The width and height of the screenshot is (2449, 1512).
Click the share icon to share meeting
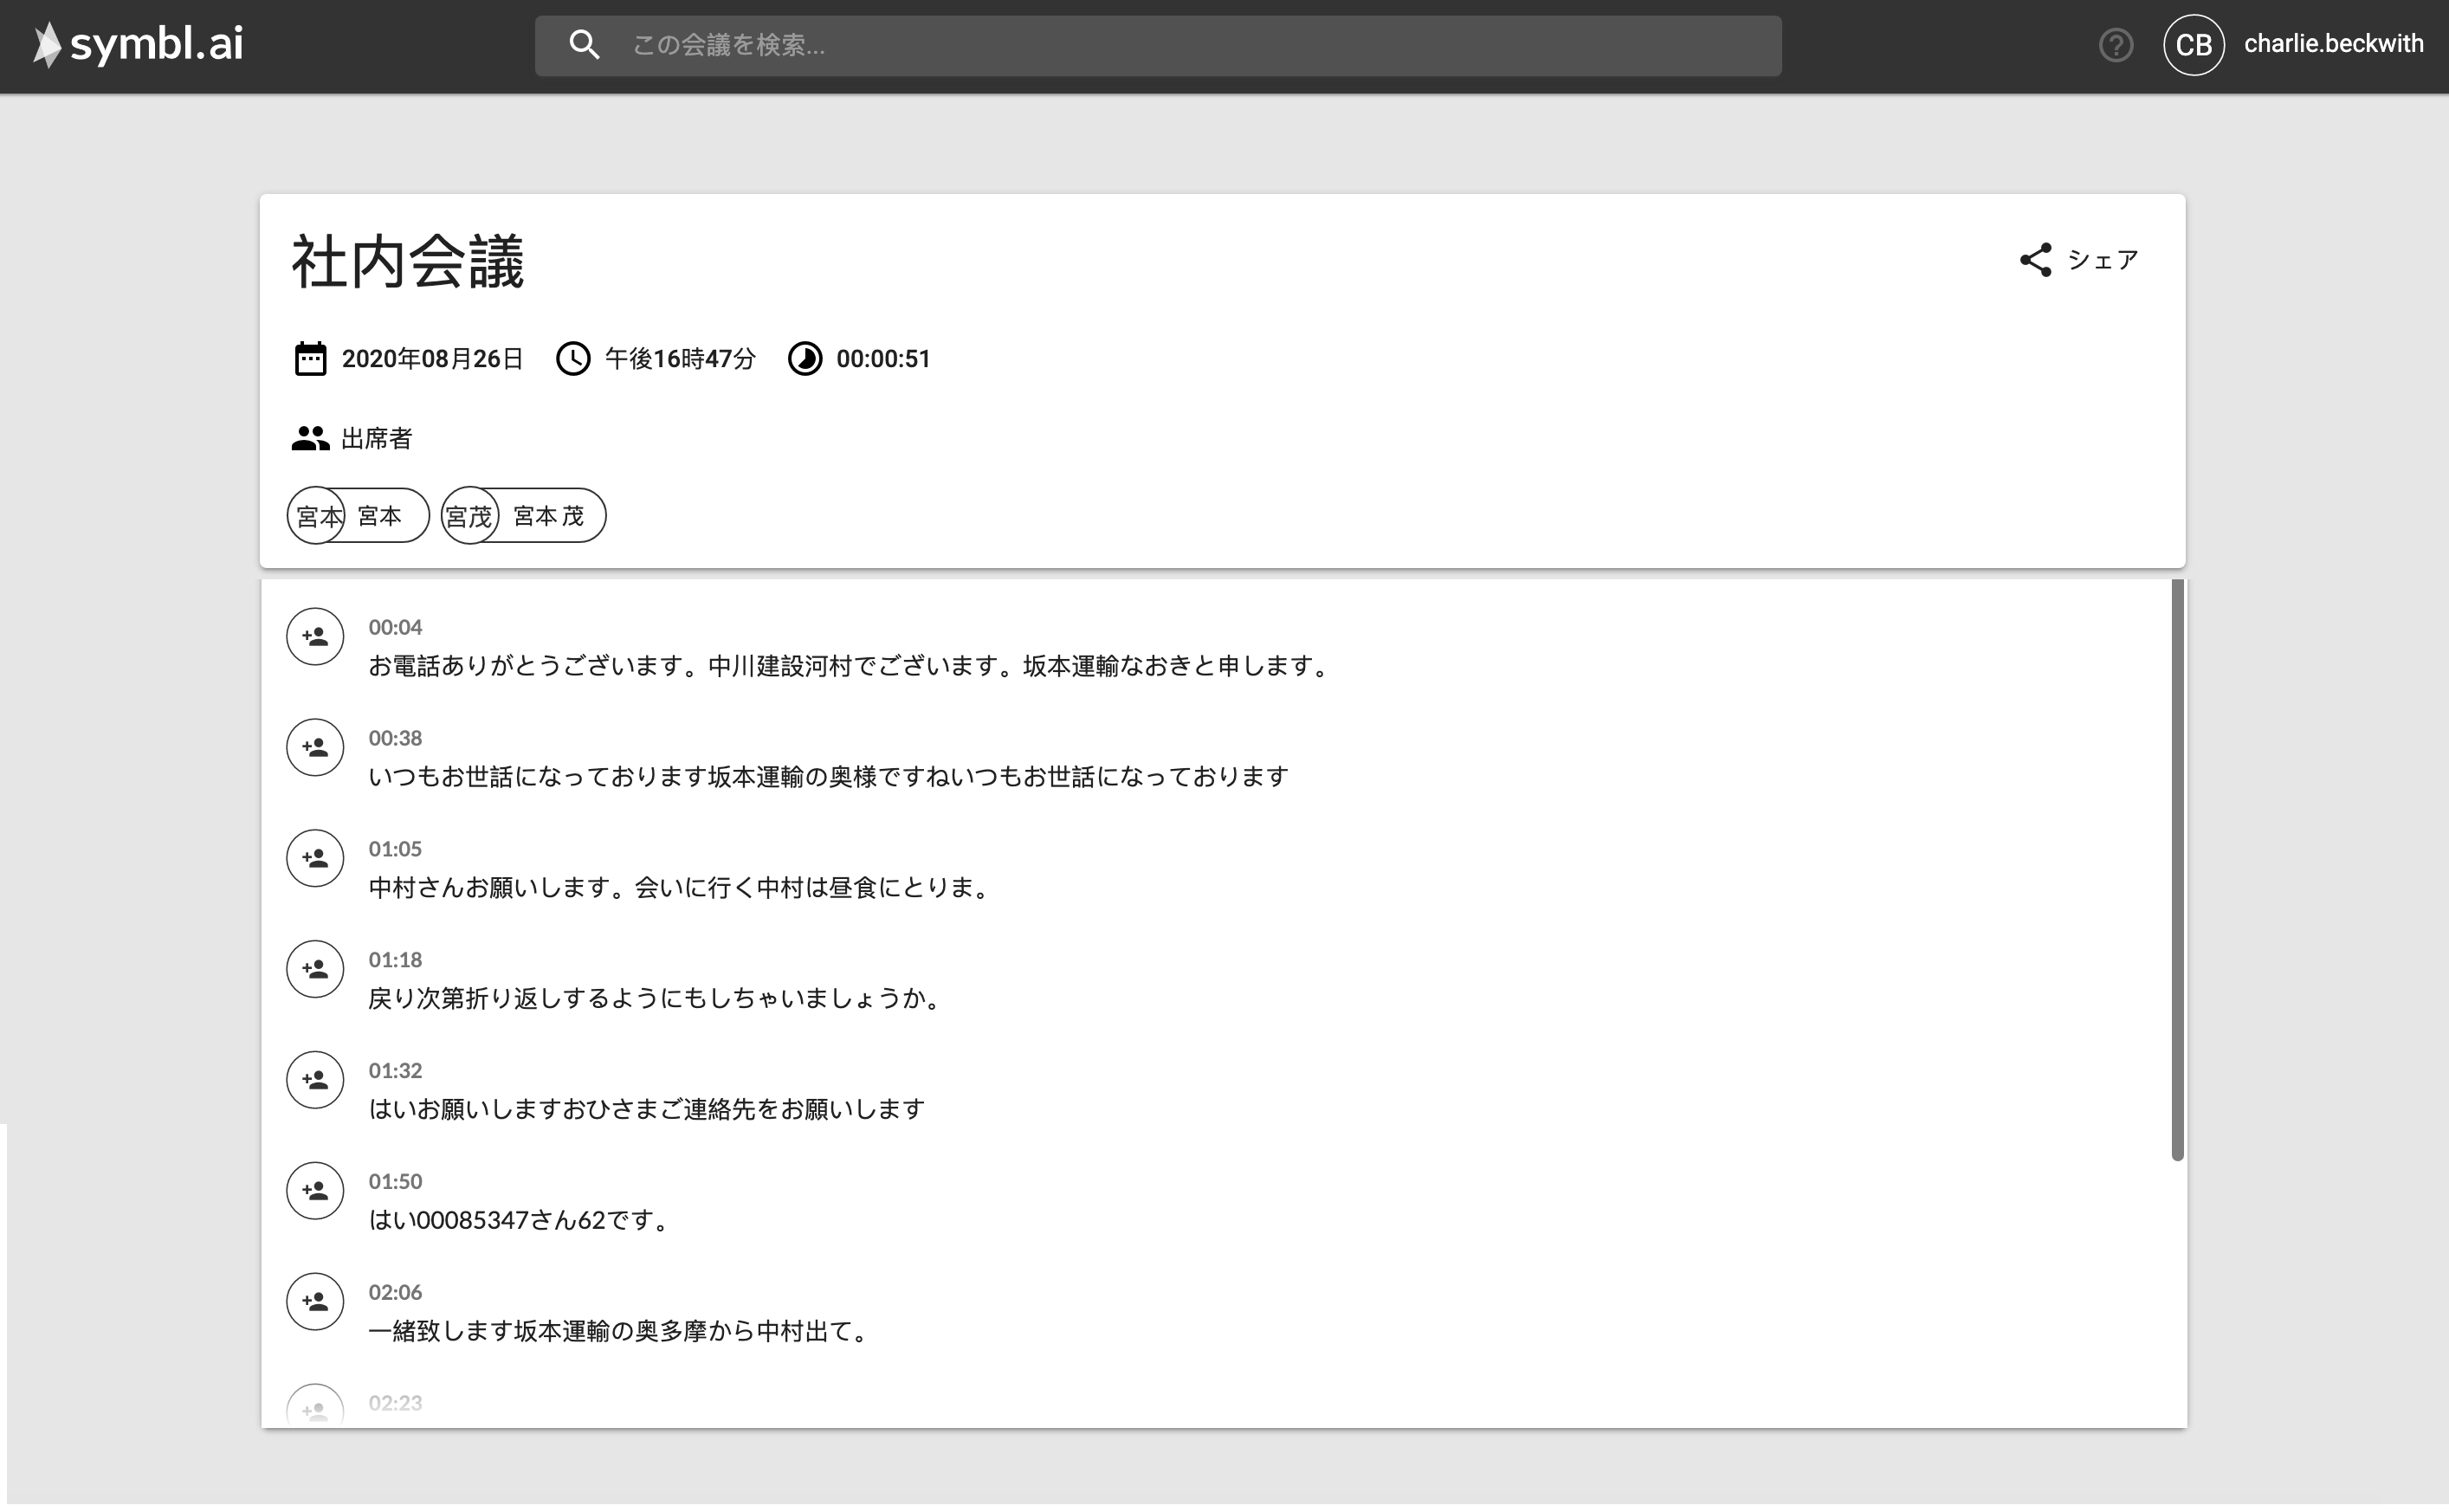pyautogui.click(x=2036, y=261)
